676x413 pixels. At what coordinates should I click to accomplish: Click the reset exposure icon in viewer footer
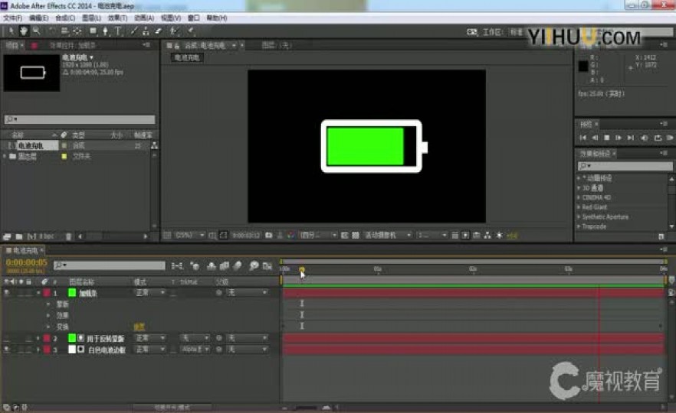pyautogui.click(x=499, y=236)
